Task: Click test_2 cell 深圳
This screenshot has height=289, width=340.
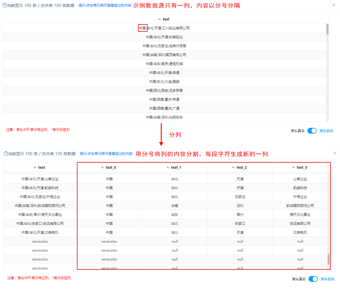Action: point(240,206)
